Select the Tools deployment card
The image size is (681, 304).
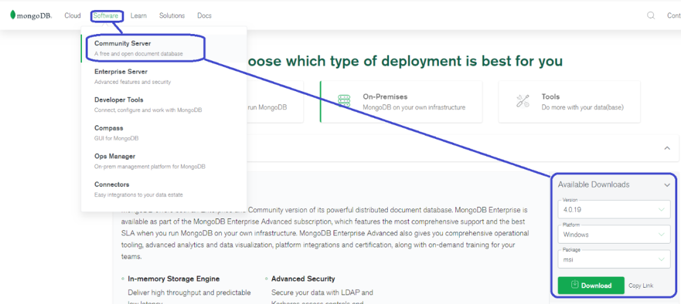click(569, 101)
